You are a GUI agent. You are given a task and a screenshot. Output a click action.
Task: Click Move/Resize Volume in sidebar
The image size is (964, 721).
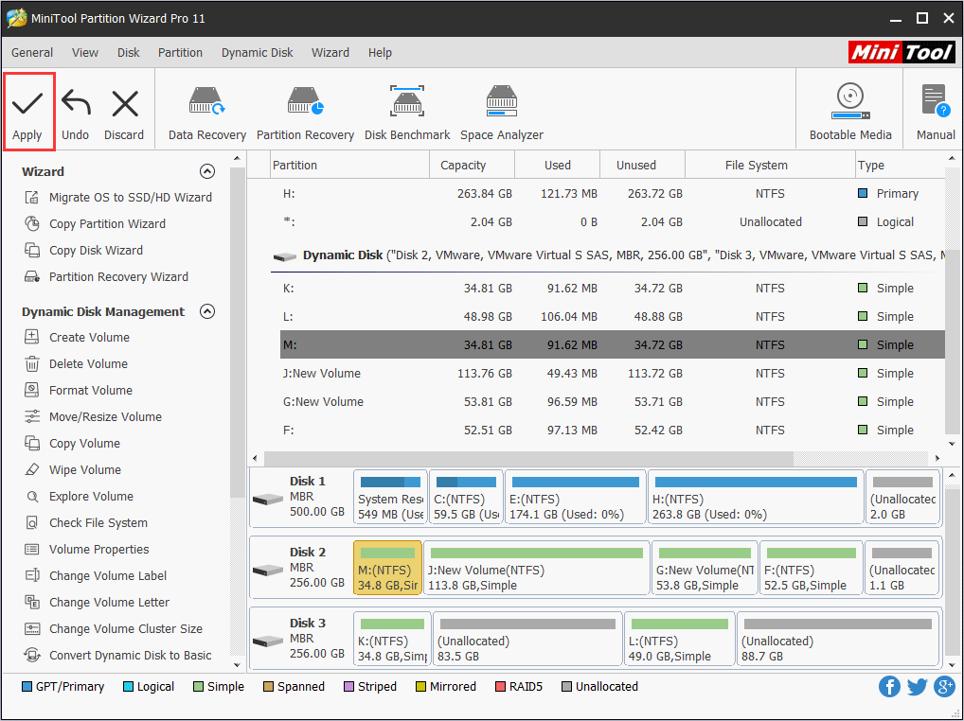pos(105,417)
